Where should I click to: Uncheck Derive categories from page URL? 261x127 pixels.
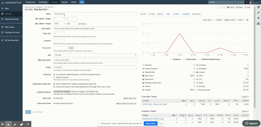pos(54,84)
